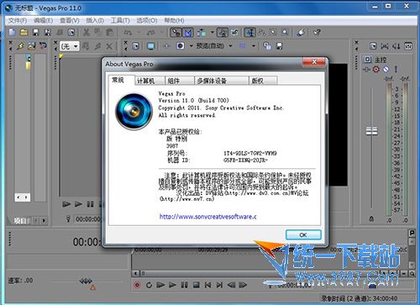Open the 查看(V) menu

pos(70,20)
